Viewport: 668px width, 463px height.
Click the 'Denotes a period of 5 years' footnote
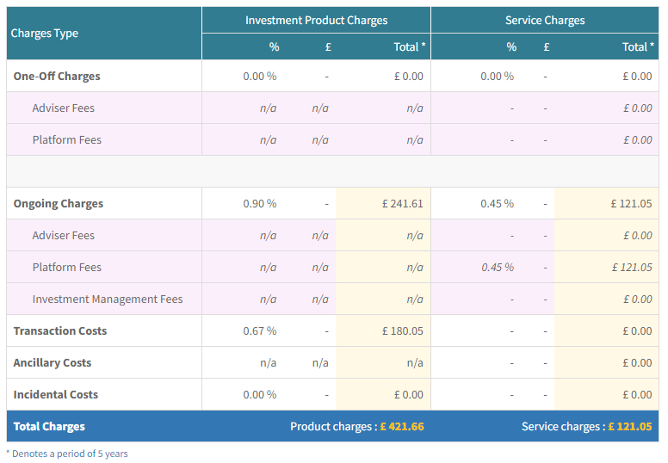click(69, 454)
